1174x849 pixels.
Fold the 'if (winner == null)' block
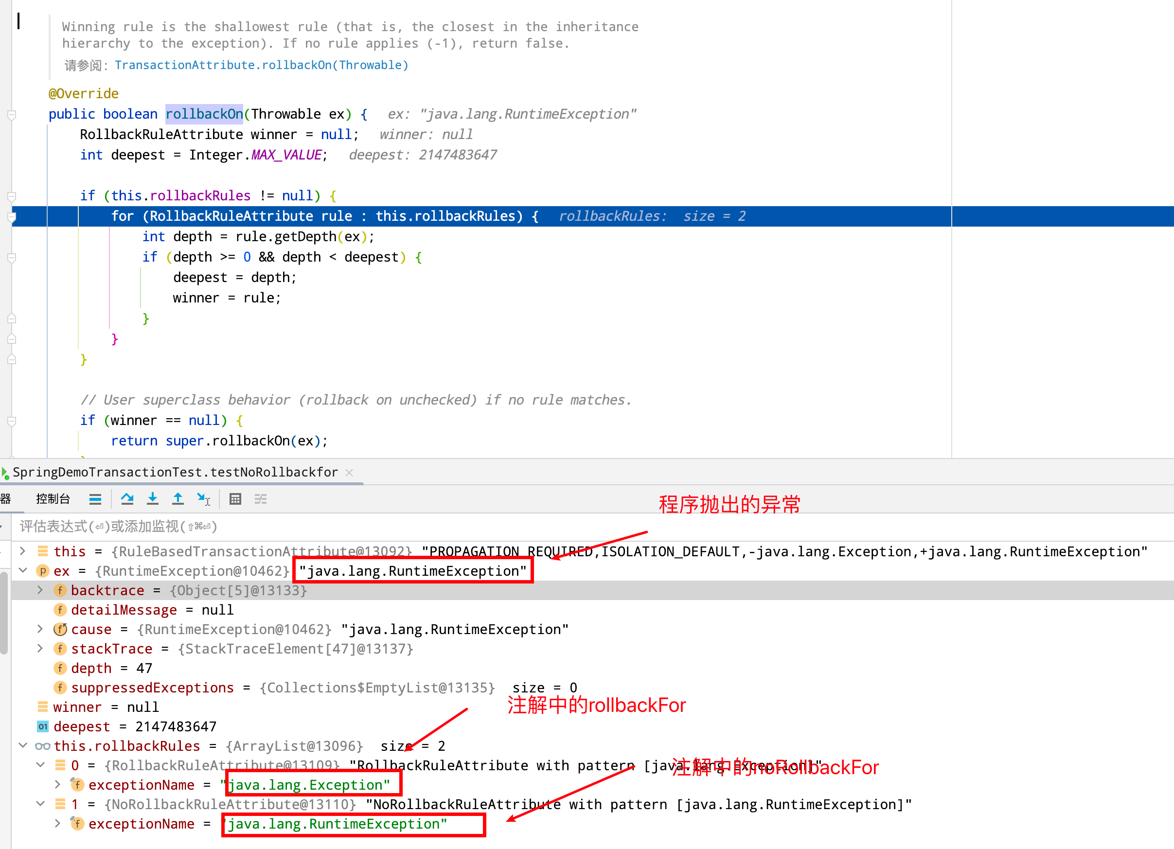(12, 421)
